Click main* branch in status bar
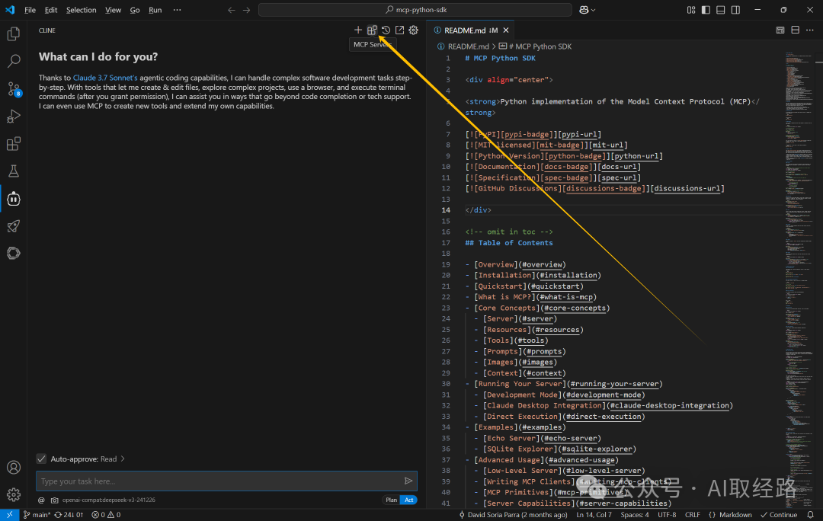The width and height of the screenshot is (823, 521). click(37, 515)
